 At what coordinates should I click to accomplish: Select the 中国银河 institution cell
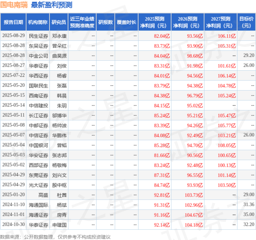click(x=38, y=145)
